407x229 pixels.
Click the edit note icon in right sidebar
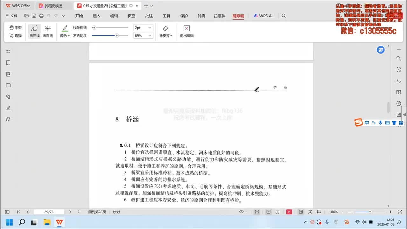coord(398,115)
